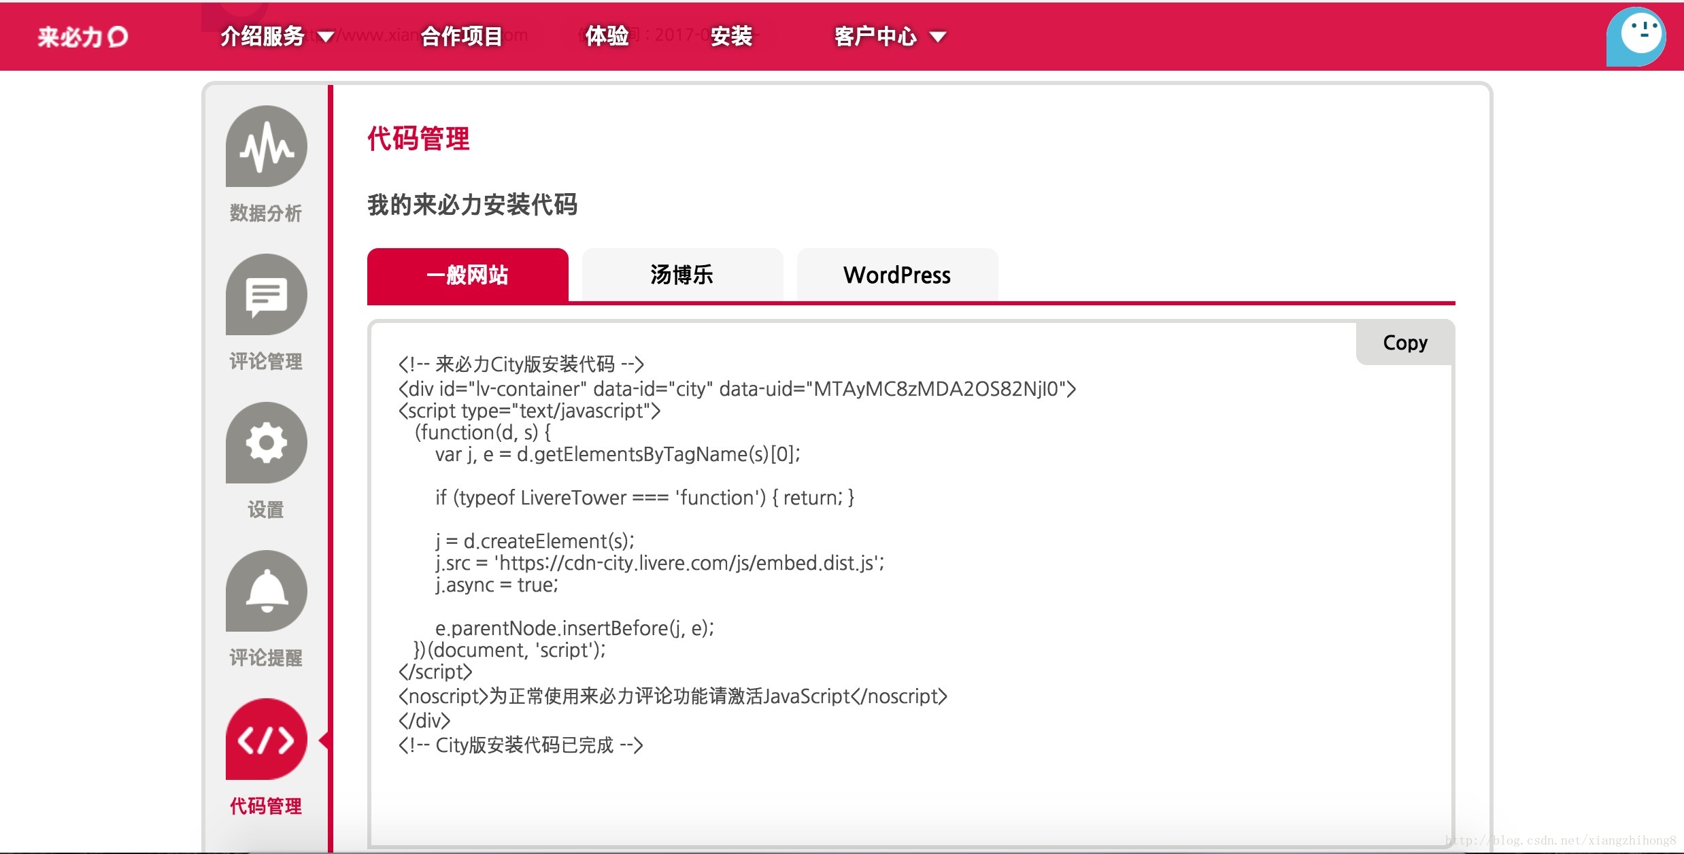
Task: Open the 体验 menu item
Action: 607,36
